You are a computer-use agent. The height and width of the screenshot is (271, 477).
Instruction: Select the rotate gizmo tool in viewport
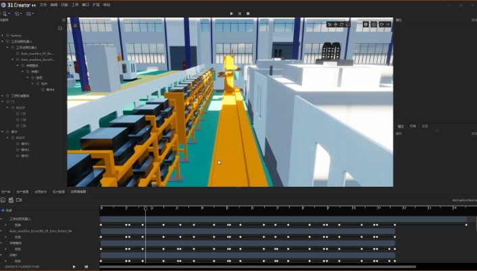342,24
